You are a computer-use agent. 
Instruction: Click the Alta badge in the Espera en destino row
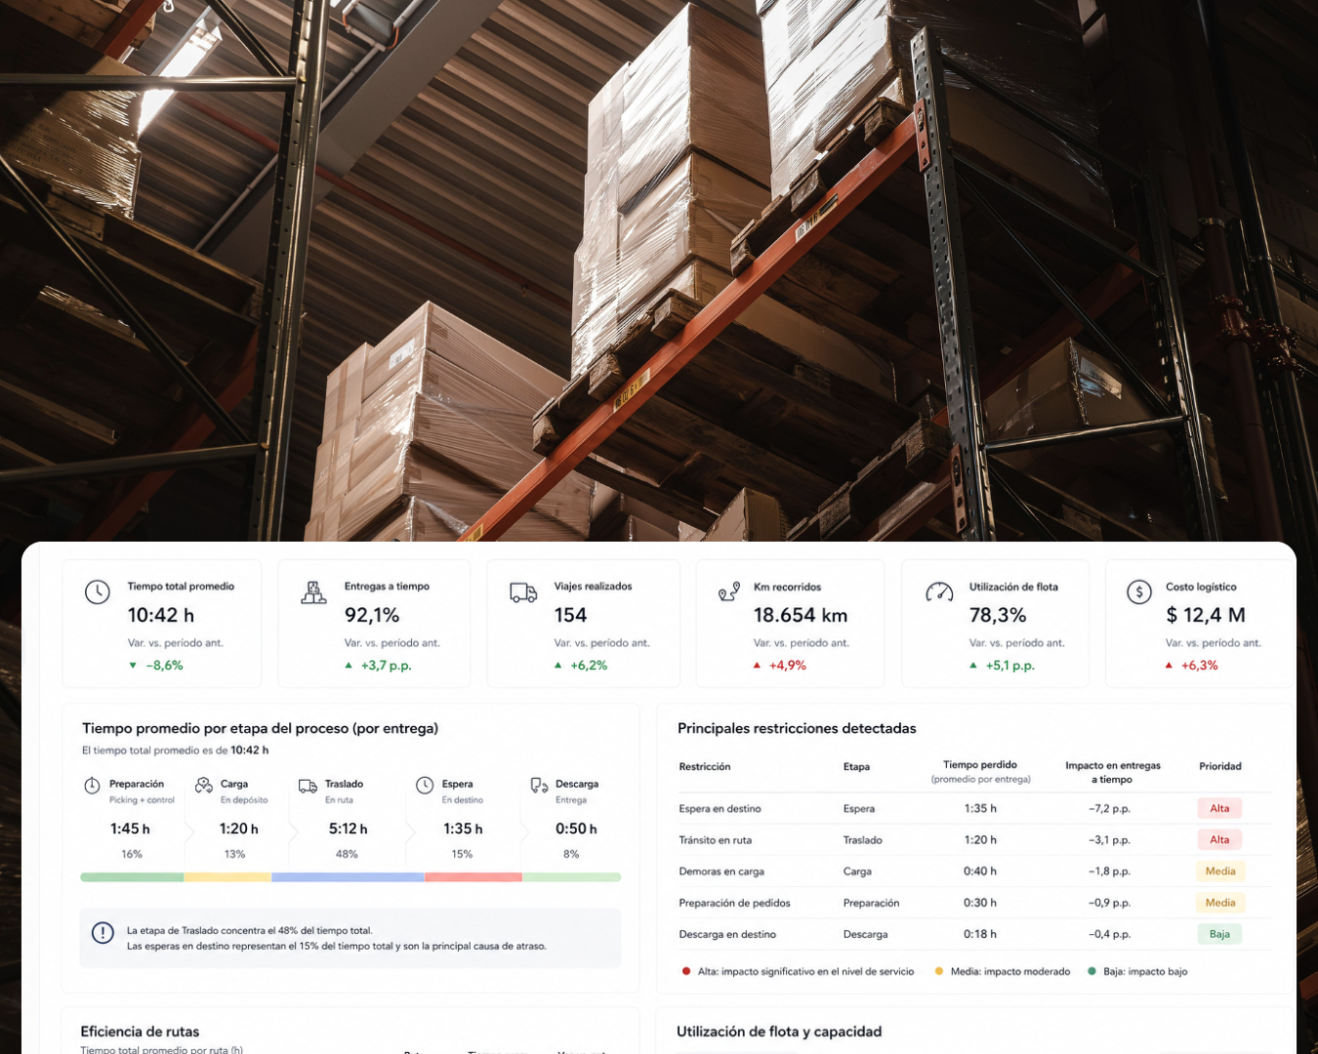(x=1219, y=808)
